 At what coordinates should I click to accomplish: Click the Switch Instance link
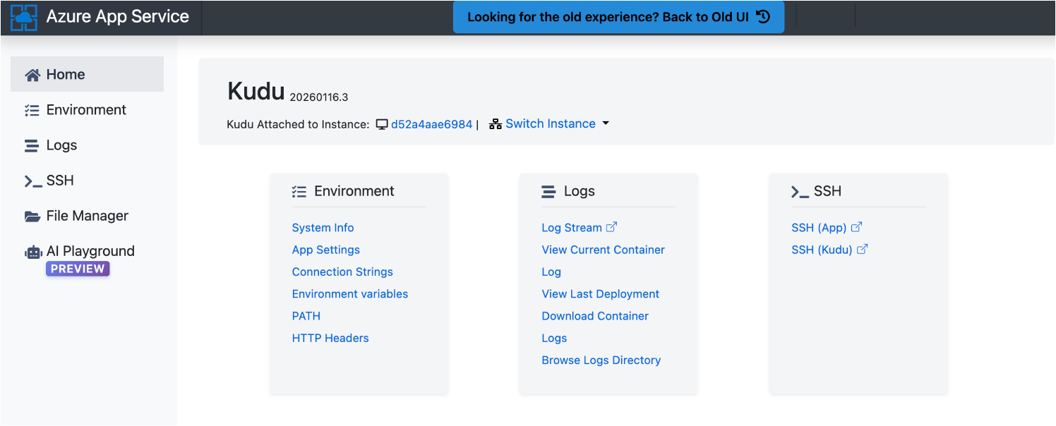click(551, 123)
